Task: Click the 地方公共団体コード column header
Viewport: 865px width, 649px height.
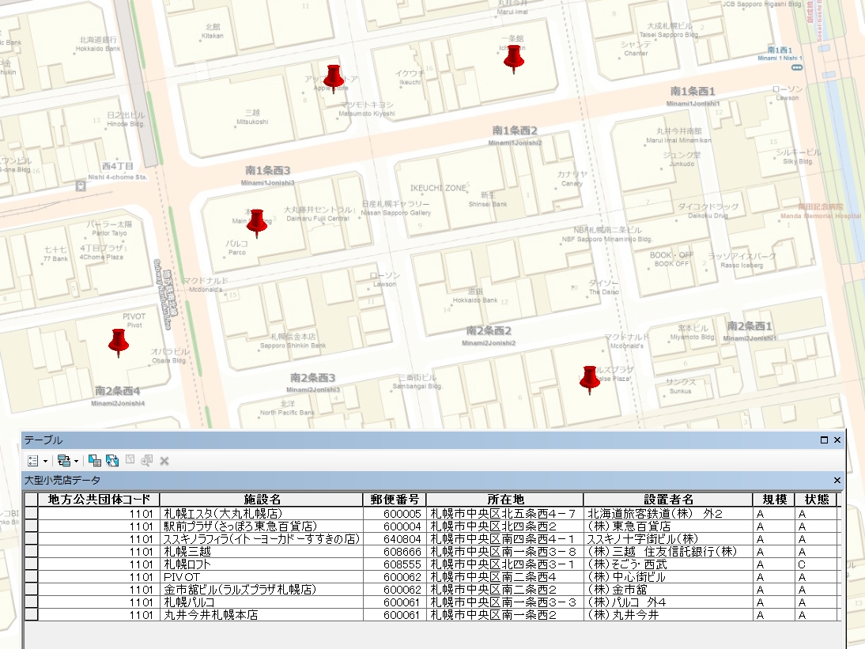Action: [99, 500]
